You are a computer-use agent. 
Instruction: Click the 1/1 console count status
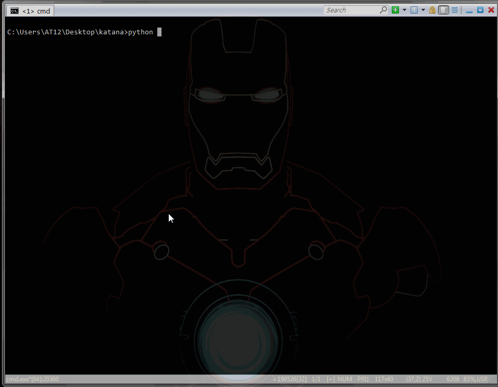coord(316,379)
